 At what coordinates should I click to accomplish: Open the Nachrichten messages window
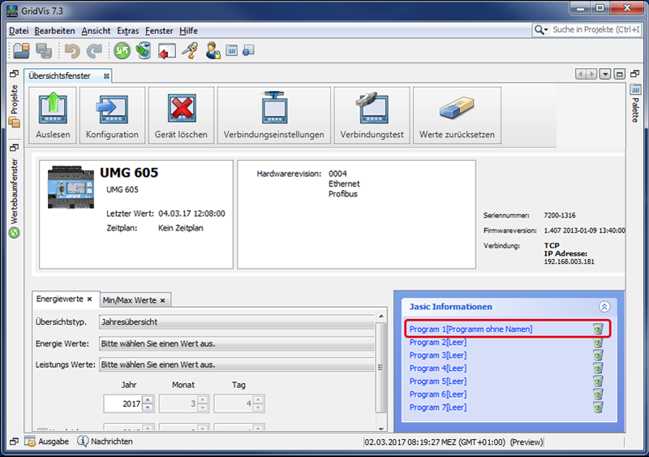pos(105,442)
